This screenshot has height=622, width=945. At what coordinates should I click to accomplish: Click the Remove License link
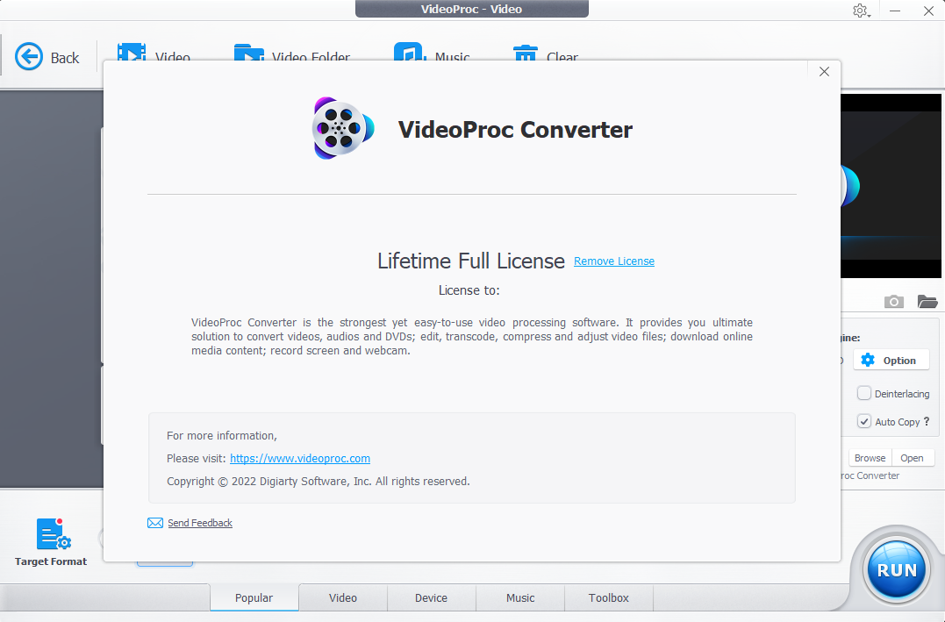coord(613,261)
